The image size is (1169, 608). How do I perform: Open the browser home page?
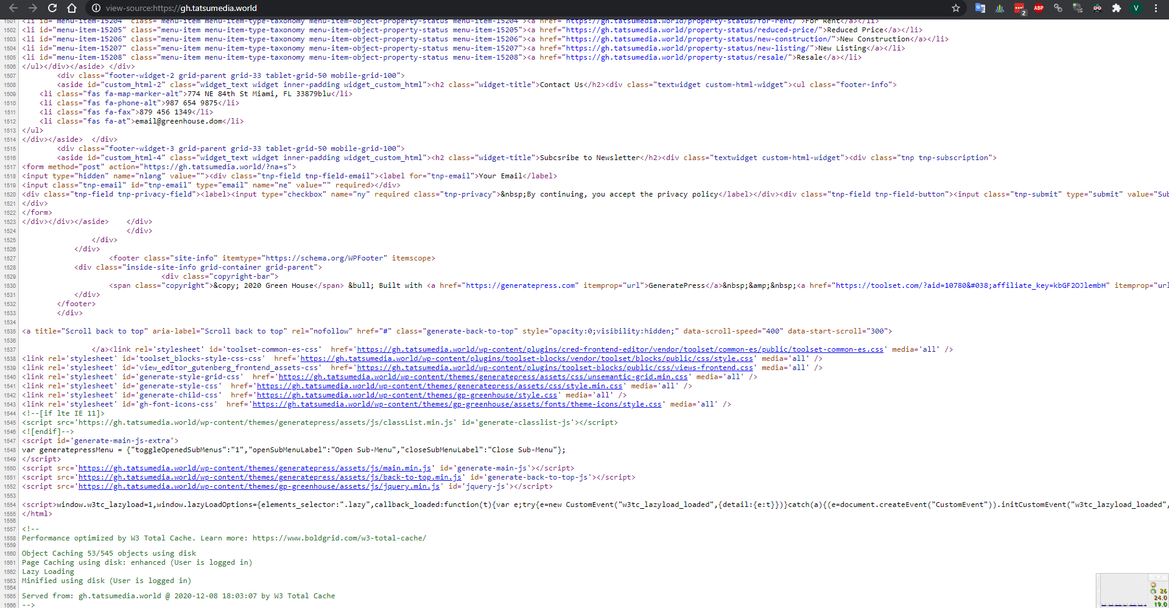(72, 9)
